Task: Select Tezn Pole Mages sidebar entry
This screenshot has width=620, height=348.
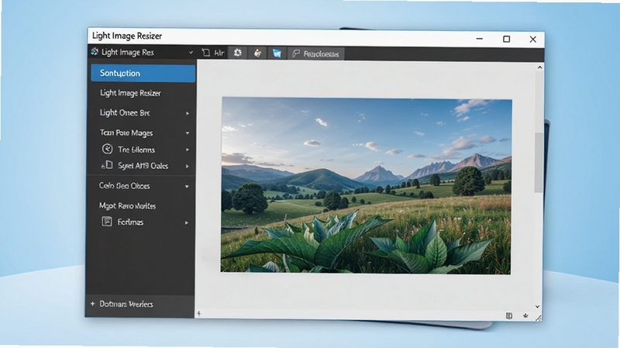Action: [126, 133]
